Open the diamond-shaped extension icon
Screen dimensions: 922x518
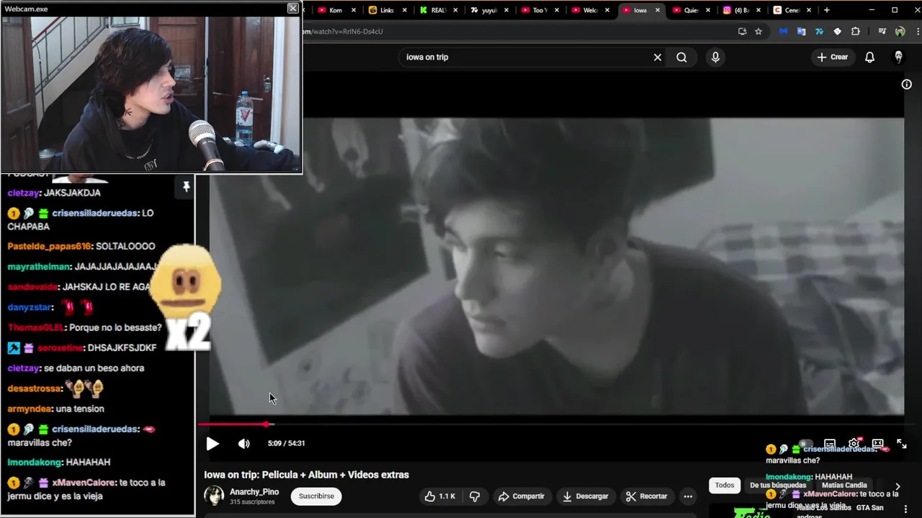click(x=837, y=32)
